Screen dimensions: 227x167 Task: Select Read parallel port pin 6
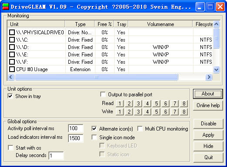point(166,104)
